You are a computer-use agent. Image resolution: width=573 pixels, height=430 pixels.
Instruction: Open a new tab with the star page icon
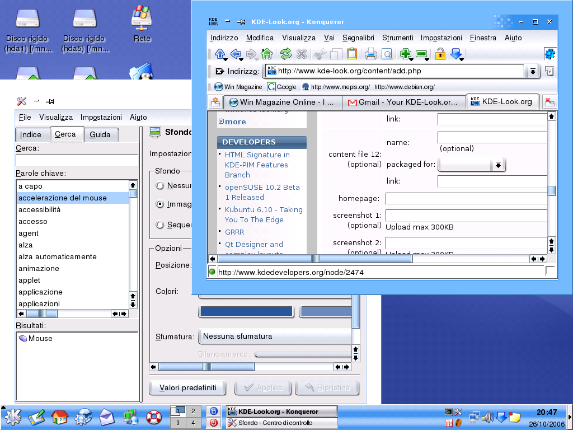click(x=215, y=102)
